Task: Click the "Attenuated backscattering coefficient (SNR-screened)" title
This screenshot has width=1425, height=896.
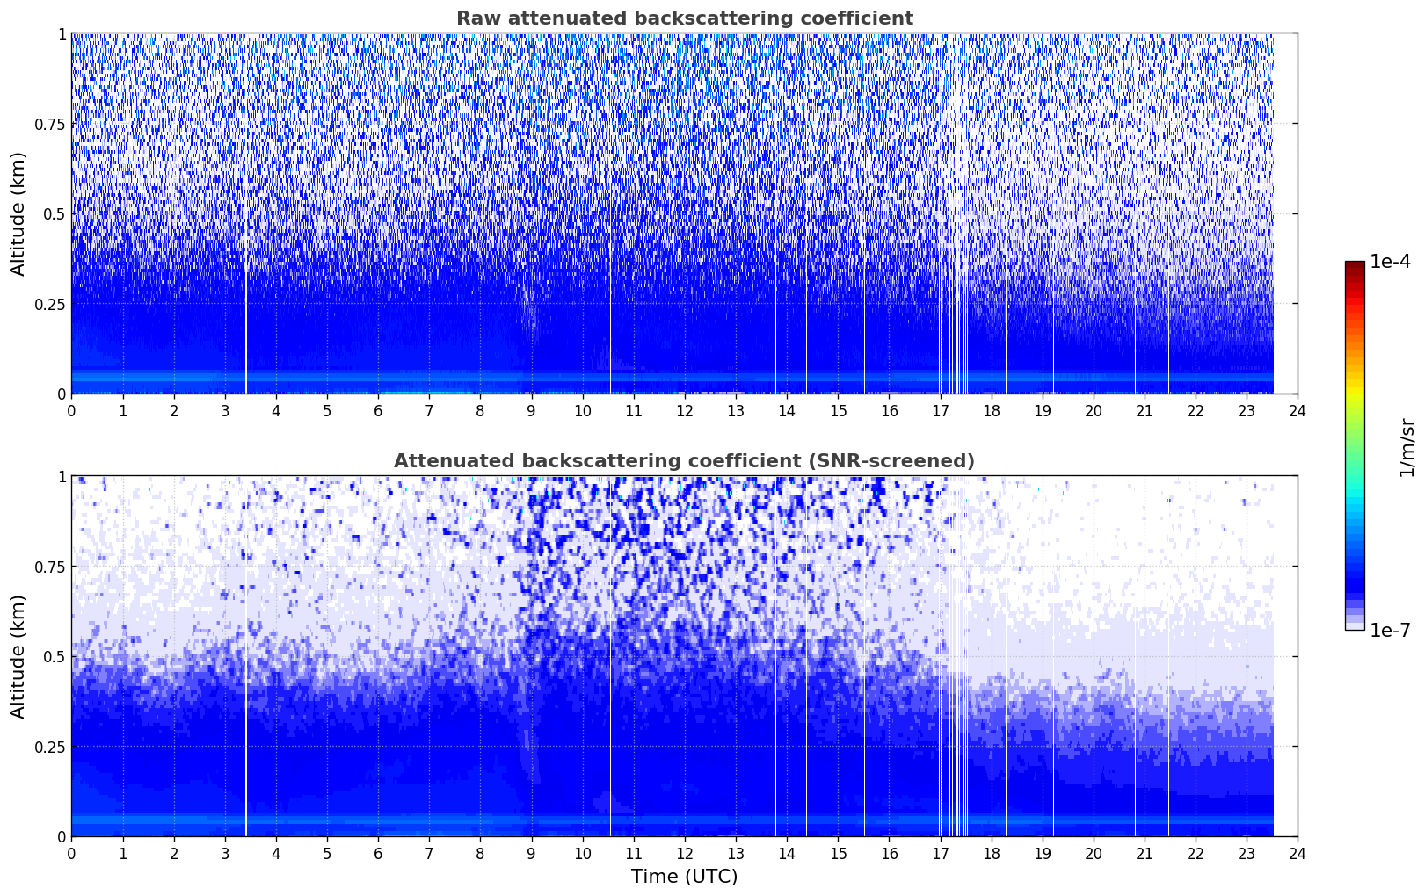Action: tap(684, 461)
